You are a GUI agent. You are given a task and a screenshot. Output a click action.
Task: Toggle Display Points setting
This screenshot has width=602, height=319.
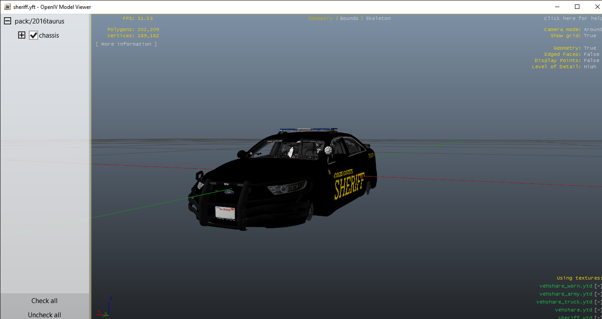(x=591, y=61)
